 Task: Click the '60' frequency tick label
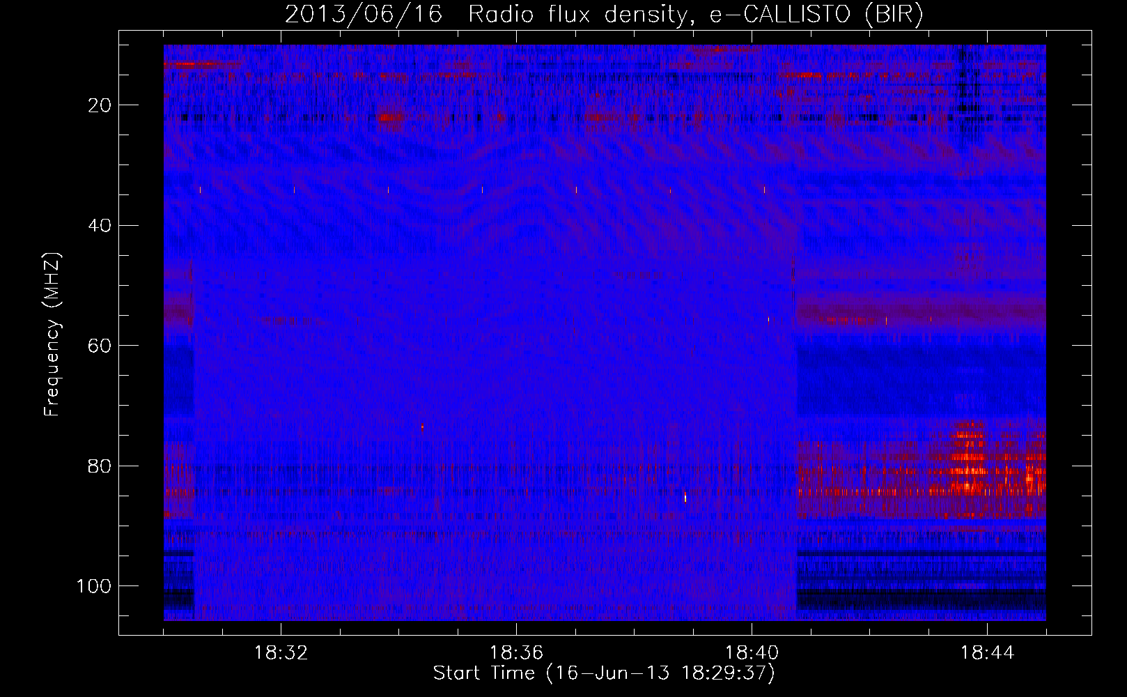click(100, 346)
